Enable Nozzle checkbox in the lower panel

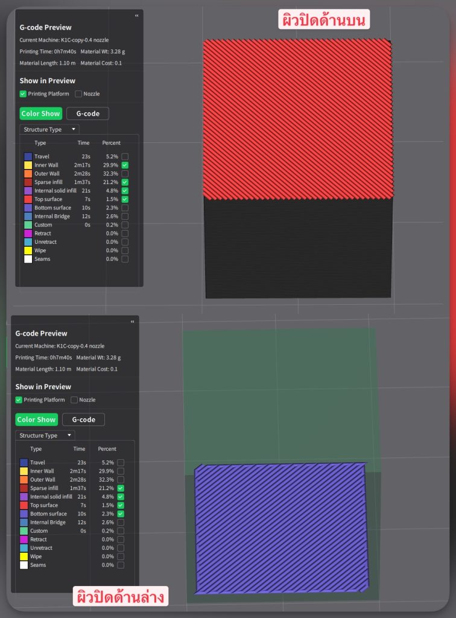(74, 400)
